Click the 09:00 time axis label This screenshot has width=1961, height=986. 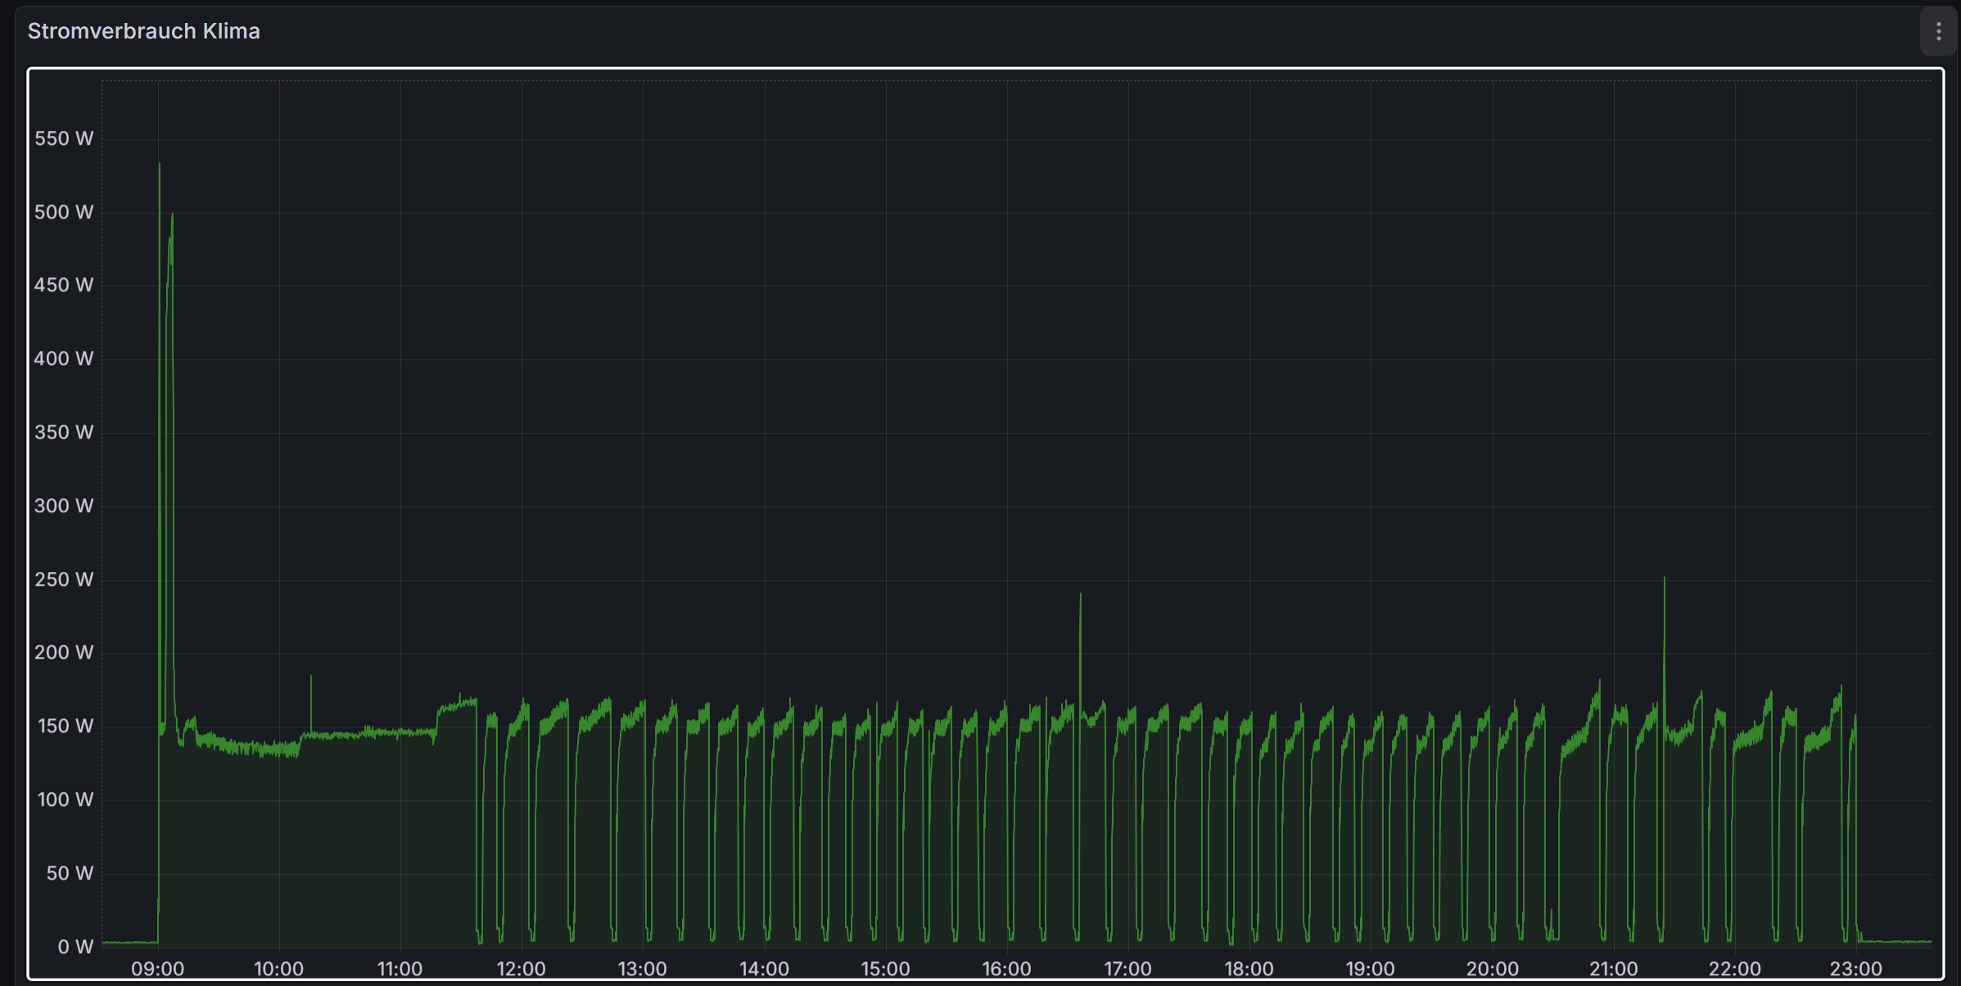click(157, 969)
